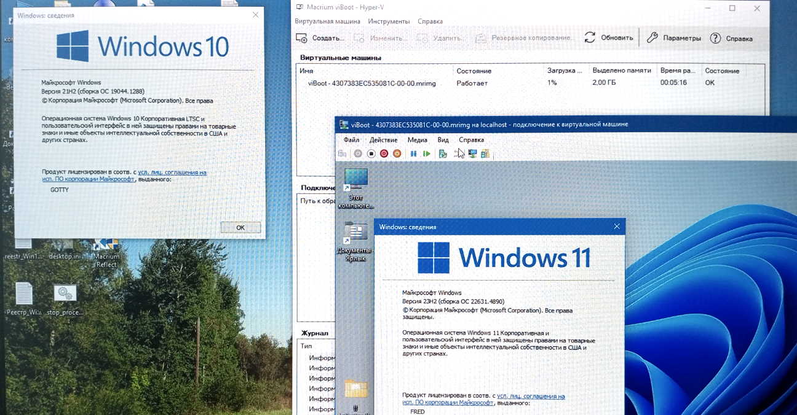Viewport: 797px width, 415px height.
Task: Click Ctrl+Alt+Del icon in viBoot VM toolbar
Action: click(342, 153)
